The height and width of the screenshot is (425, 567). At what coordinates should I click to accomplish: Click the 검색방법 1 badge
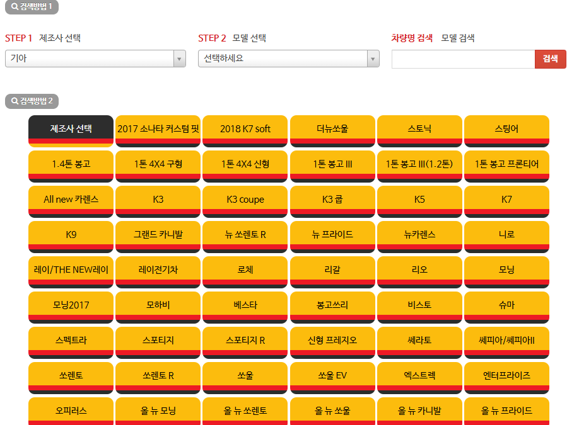point(32,6)
